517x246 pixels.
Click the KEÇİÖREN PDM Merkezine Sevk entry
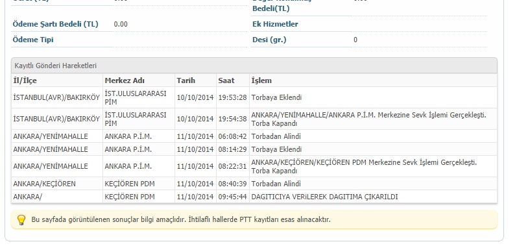pos(364,167)
